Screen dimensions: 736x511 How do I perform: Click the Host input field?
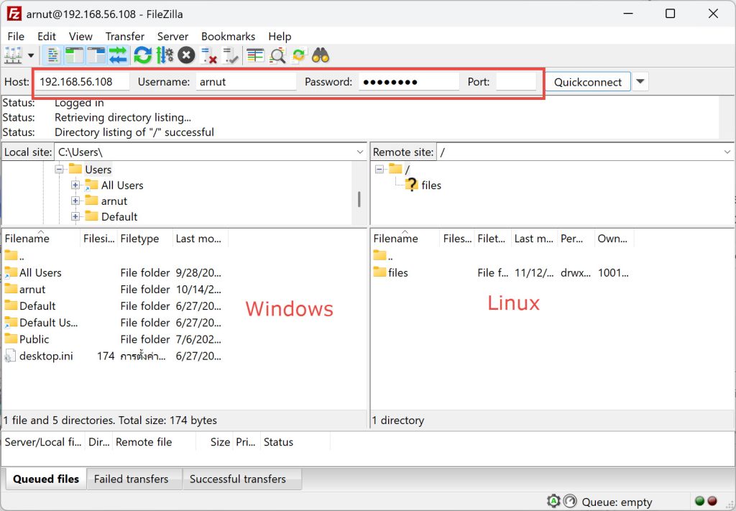pos(83,82)
